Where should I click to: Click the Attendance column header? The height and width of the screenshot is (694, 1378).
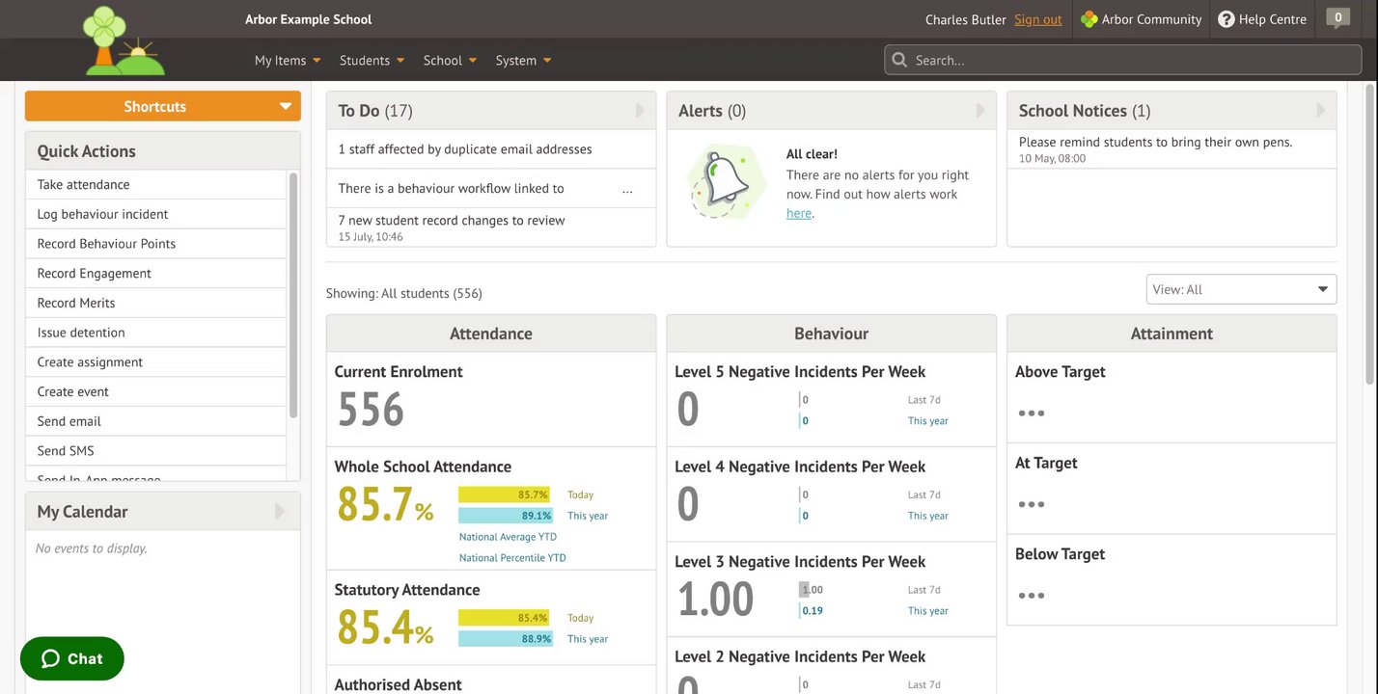pos(491,334)
